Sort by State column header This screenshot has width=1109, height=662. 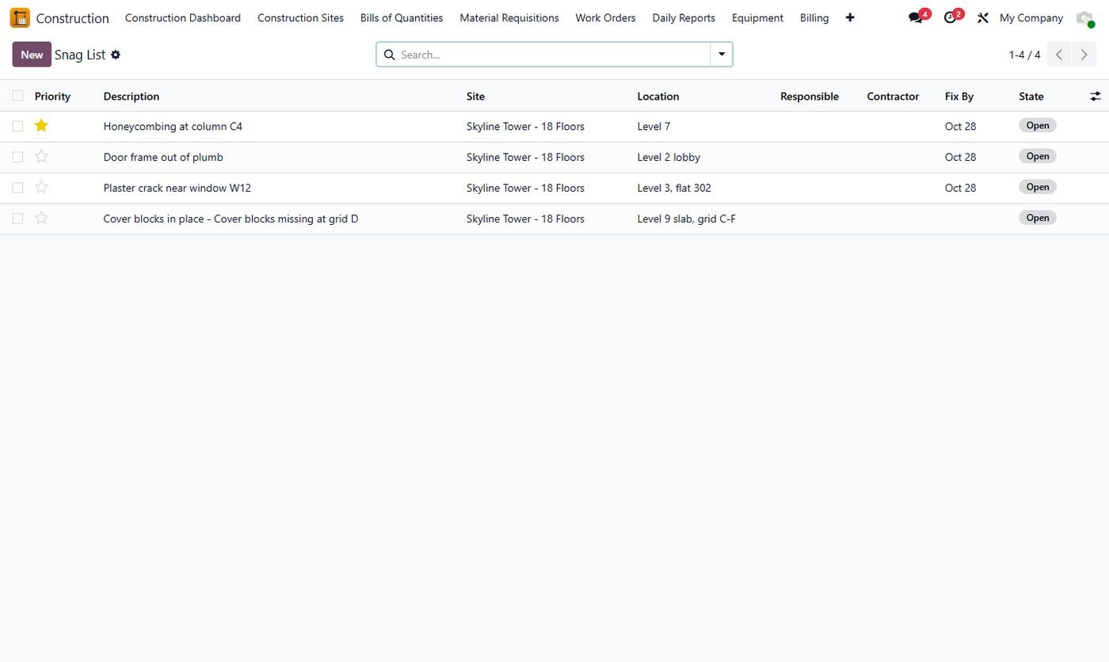pyautogui.click(x=1031, y=96)
